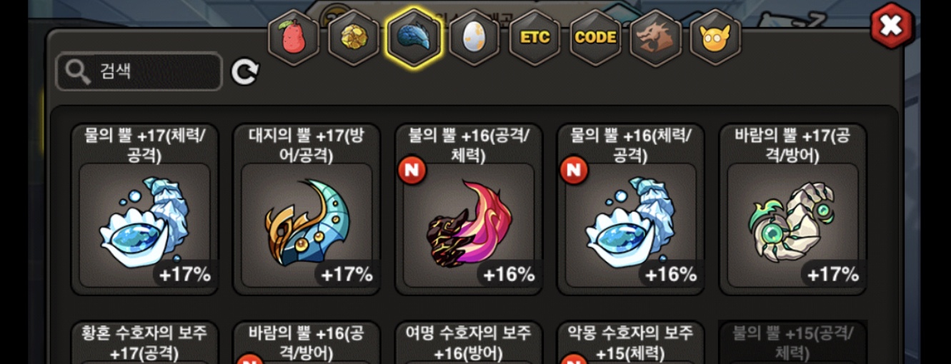Click the magnifying glass search icon
The image size is (951, 364).
pyautogui.click(x=77, y=71)
